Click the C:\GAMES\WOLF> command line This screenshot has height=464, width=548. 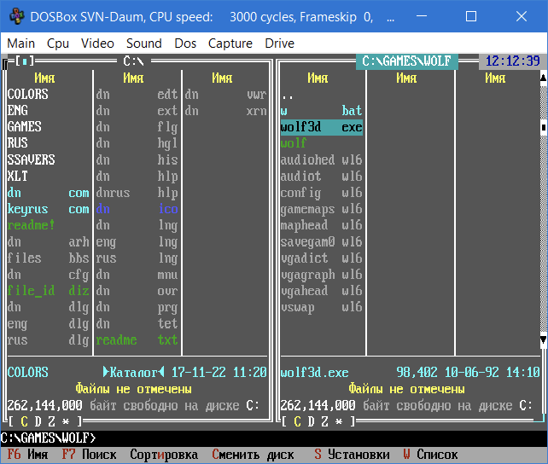[273, 438]
